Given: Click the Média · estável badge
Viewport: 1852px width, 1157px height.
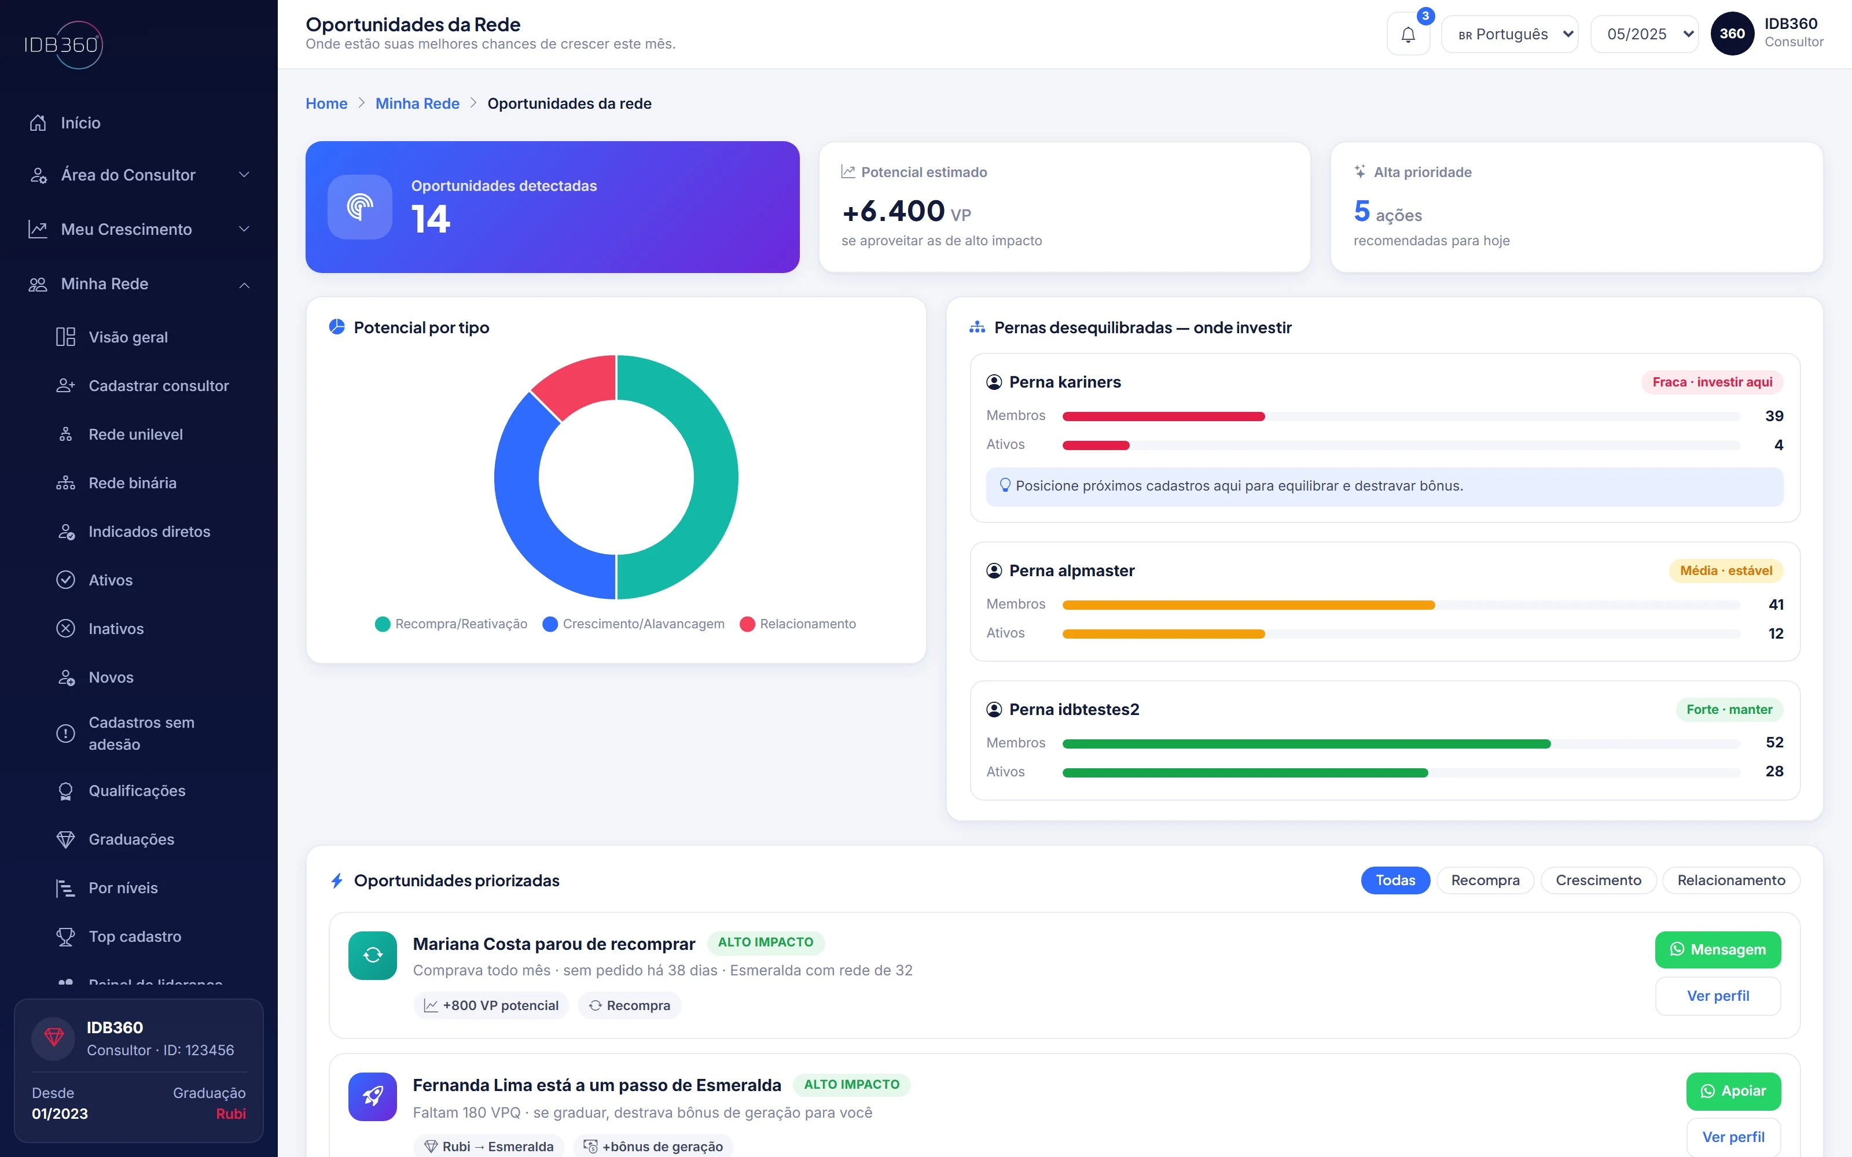Looking at the screenshot, I should coord(1726,571).
